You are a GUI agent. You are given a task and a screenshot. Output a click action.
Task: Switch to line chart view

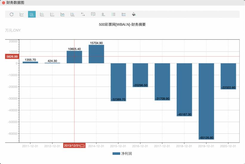21,14
